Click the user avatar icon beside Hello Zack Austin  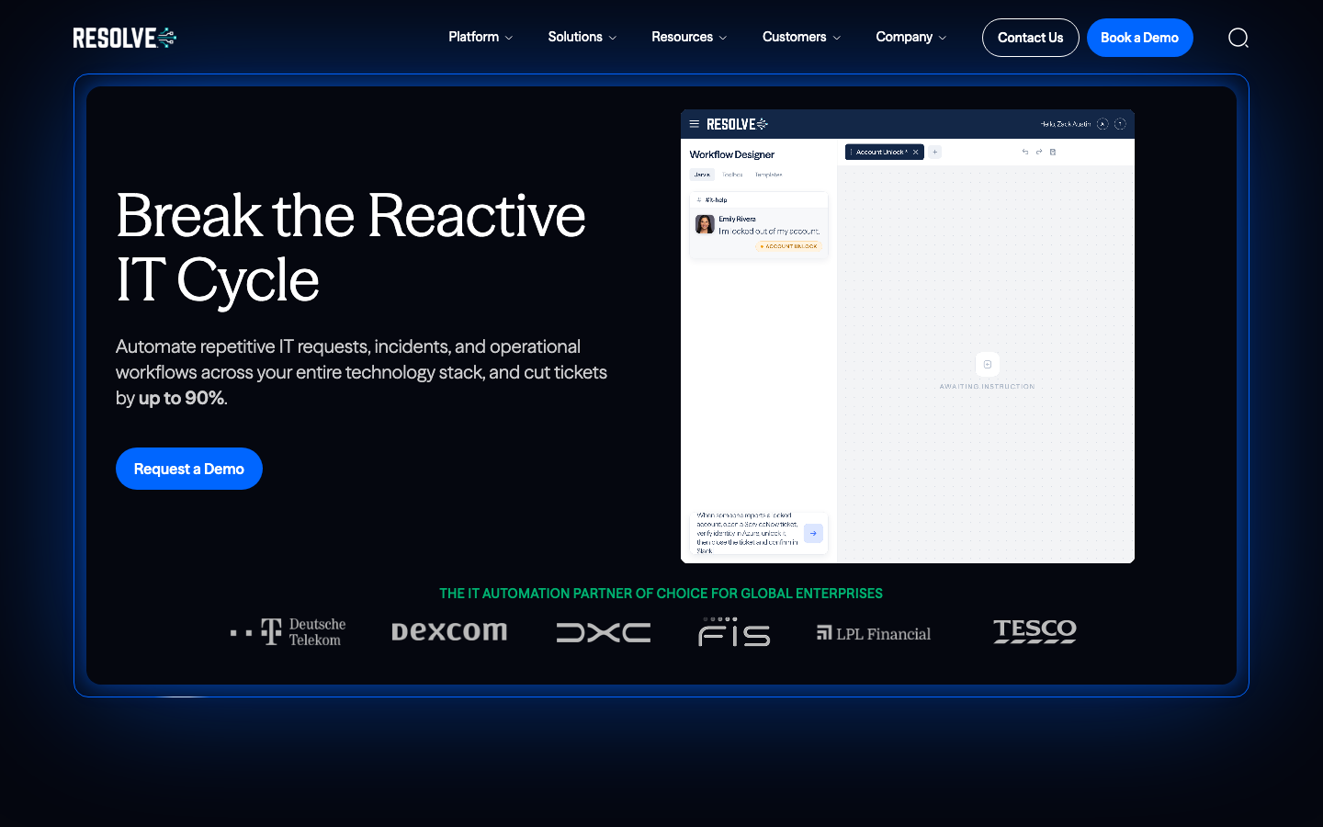click(1102, 124)
